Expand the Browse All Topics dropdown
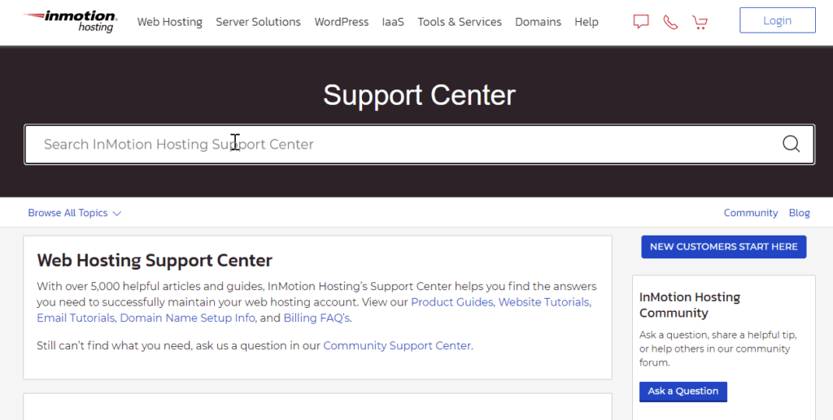Image resolution: width=833 pixels, height=420 pixels. [74, 213]
